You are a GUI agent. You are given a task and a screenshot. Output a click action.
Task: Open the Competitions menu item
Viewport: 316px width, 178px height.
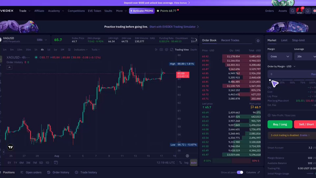point(76,11)
